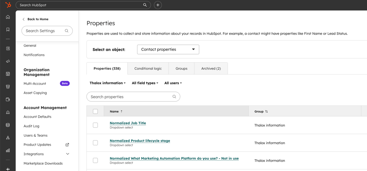Open Marketplace Downloads settings
Image resolution: width=367 pixels, height=171 pixels.
43,163
